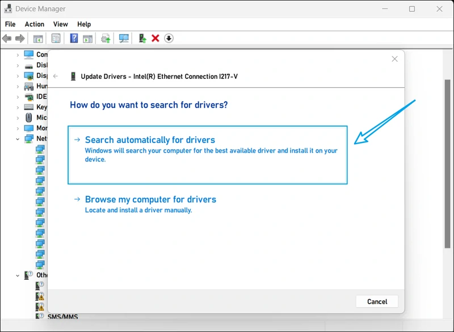Expand the Monitors tree node
The height and width of the screenshot is (332, 454).
18,128
